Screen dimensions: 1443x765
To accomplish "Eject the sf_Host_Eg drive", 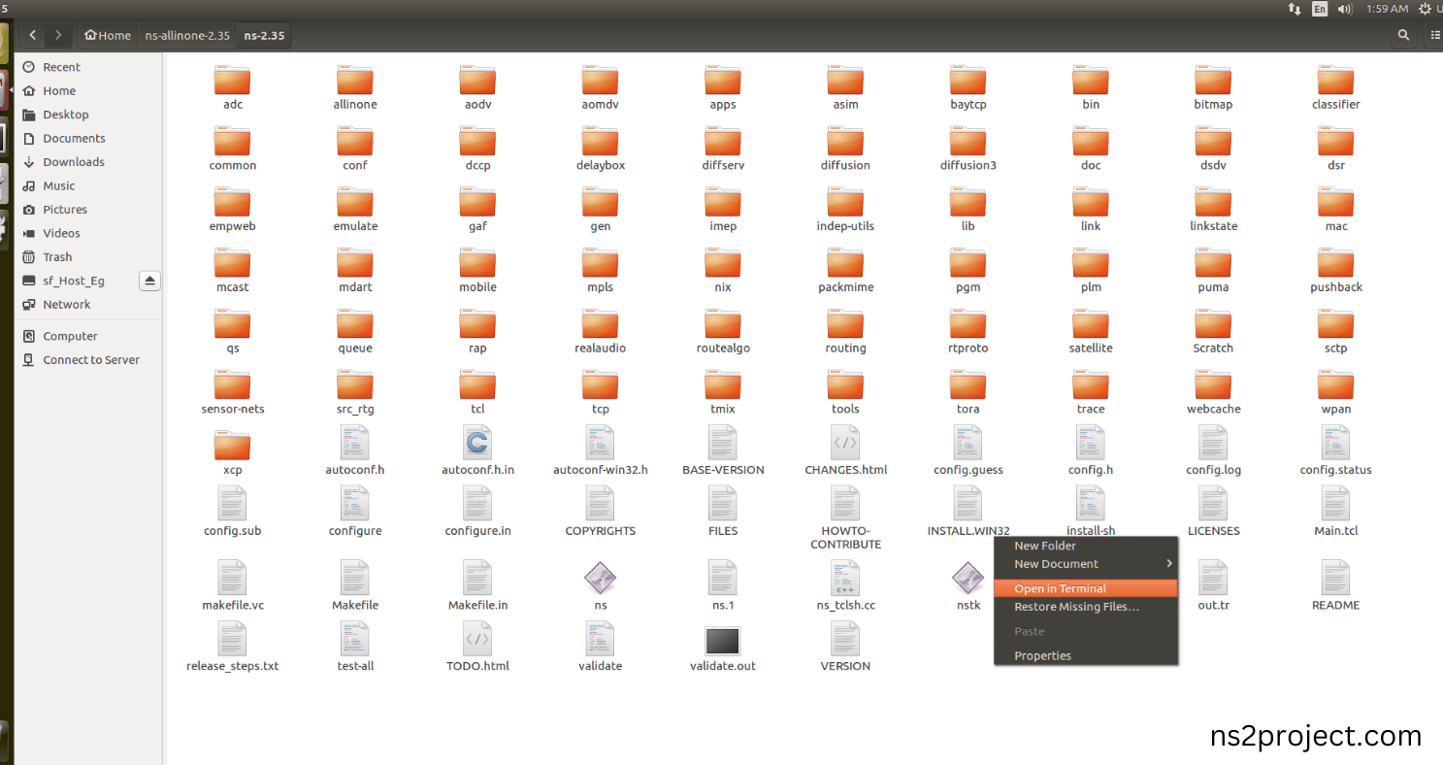I will (149, 281).
